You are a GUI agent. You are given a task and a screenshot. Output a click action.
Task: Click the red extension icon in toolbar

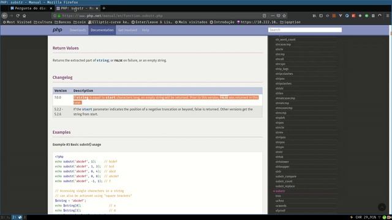353,16
